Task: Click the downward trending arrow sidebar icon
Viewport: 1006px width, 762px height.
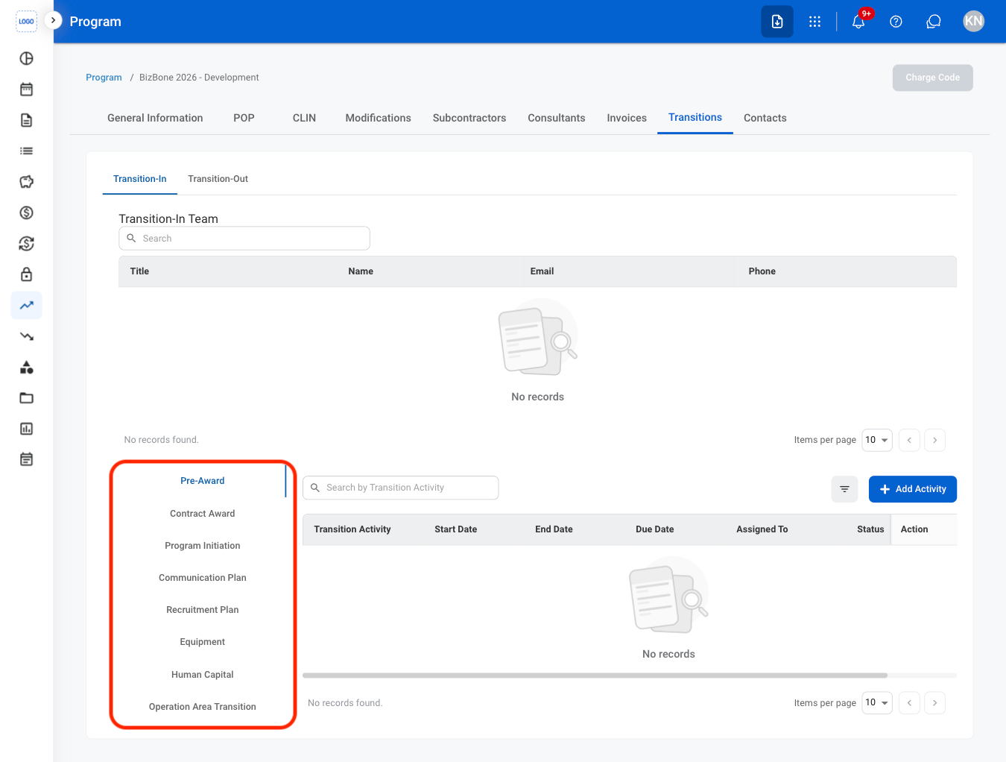Action: (x=26, y=336)
